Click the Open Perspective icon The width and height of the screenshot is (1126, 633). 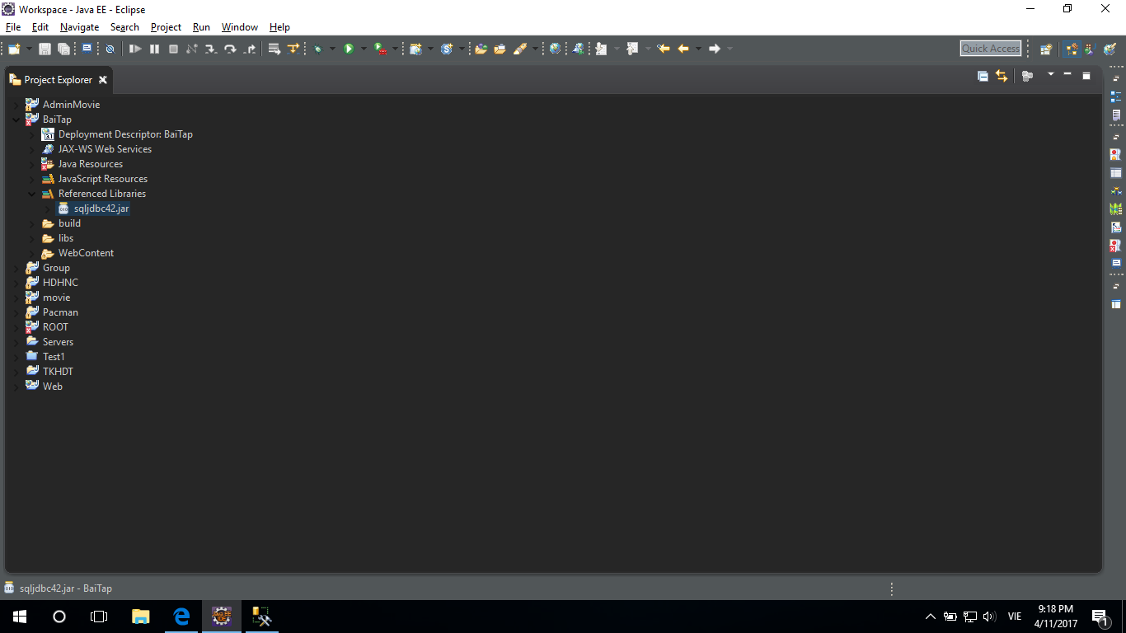(x=1046, y=49)
